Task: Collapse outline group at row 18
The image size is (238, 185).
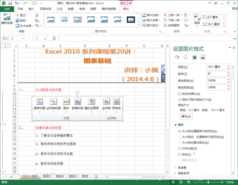Action: click(x=3, y=124)
